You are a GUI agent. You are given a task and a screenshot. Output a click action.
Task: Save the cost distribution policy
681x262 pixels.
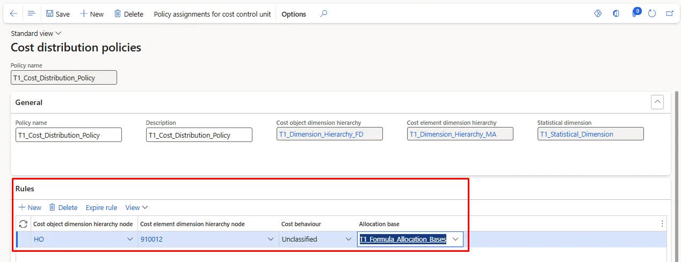[58, 14]
